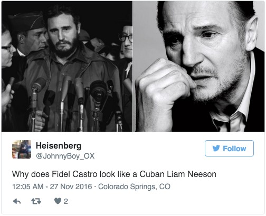Open the 12:05 AM - 27 Nov 2016 timestamp
Image resolution: width=266 pixels, height=216 pixels.
[x=52, y=186]
